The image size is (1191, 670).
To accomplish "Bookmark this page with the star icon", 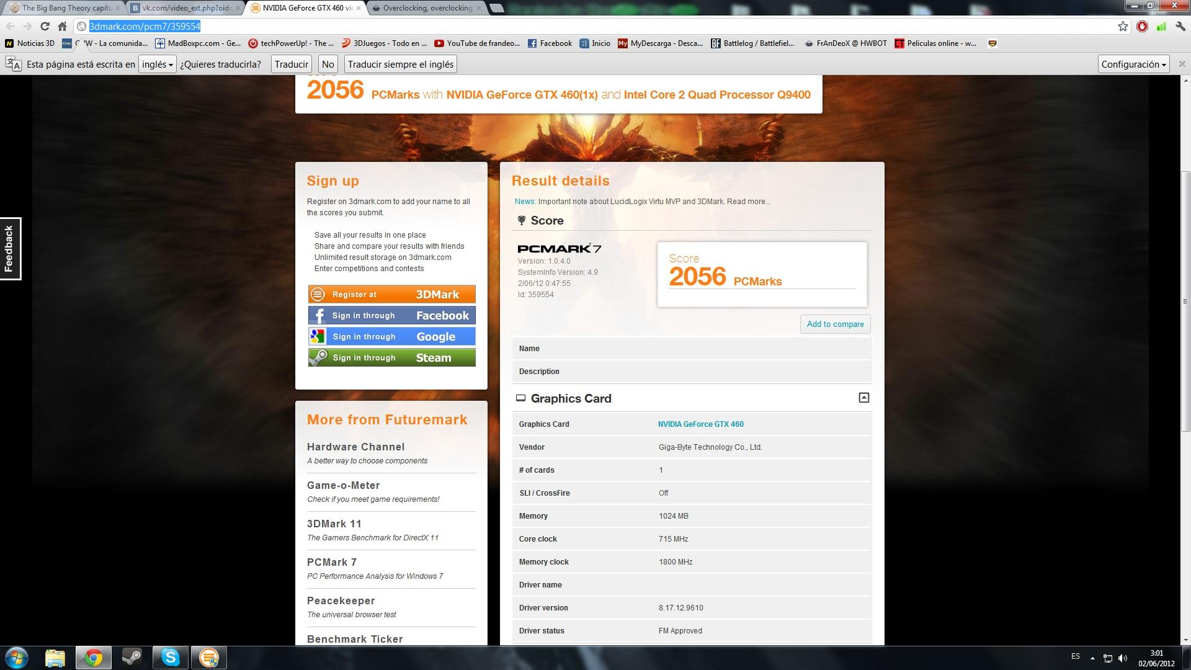I will coord(1123,26).
